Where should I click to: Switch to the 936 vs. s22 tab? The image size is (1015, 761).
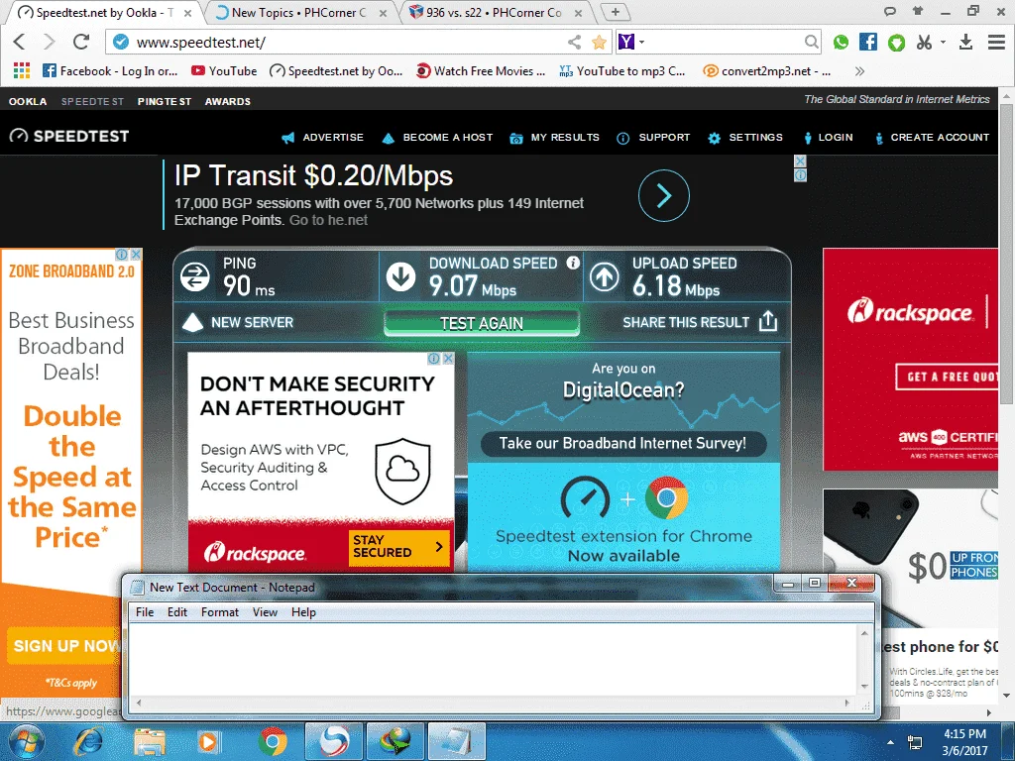coord(496,12)
